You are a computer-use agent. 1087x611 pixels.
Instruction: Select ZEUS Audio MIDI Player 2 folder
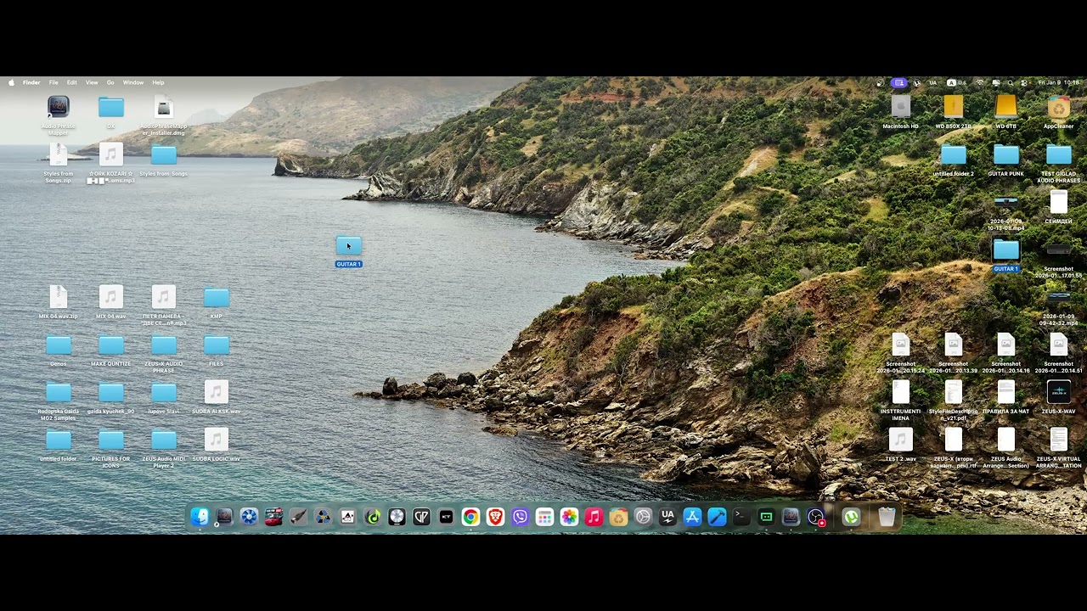click(x=164, y=440)
